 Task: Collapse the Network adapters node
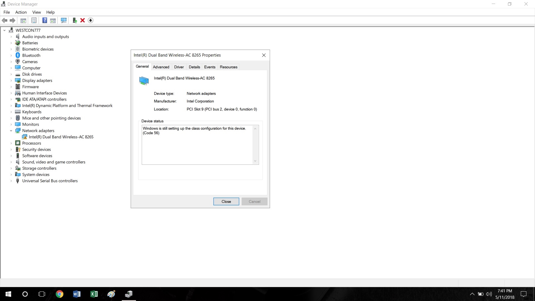(11, 131)
